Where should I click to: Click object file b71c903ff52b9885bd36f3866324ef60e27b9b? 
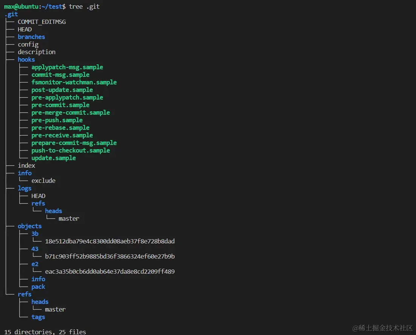click(110, 257)
